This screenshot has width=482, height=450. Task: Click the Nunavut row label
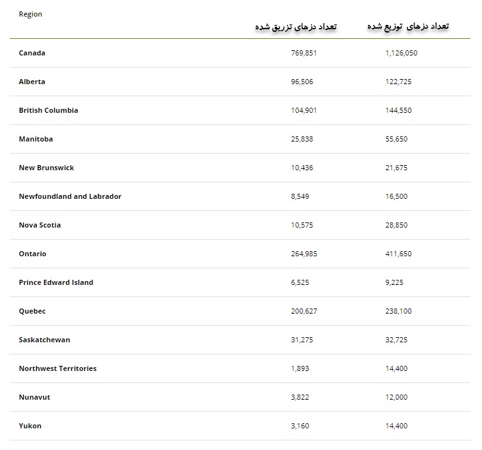coord(34,397)
